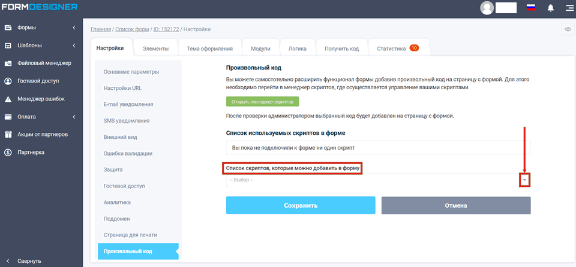Toggle the hamburger menu icon
This screenshot has width=576, height=267.
coord(569,8)
